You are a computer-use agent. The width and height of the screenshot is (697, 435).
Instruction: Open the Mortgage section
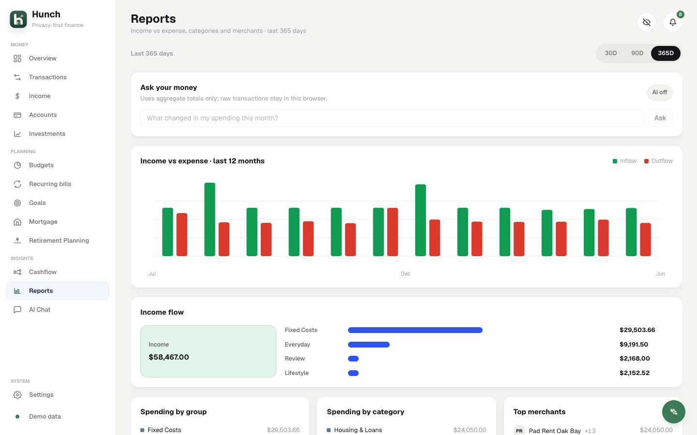(43, 222)
